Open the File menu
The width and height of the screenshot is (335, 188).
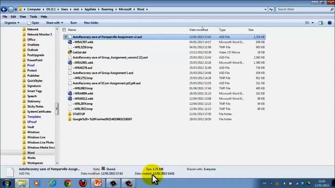point(5,17)
